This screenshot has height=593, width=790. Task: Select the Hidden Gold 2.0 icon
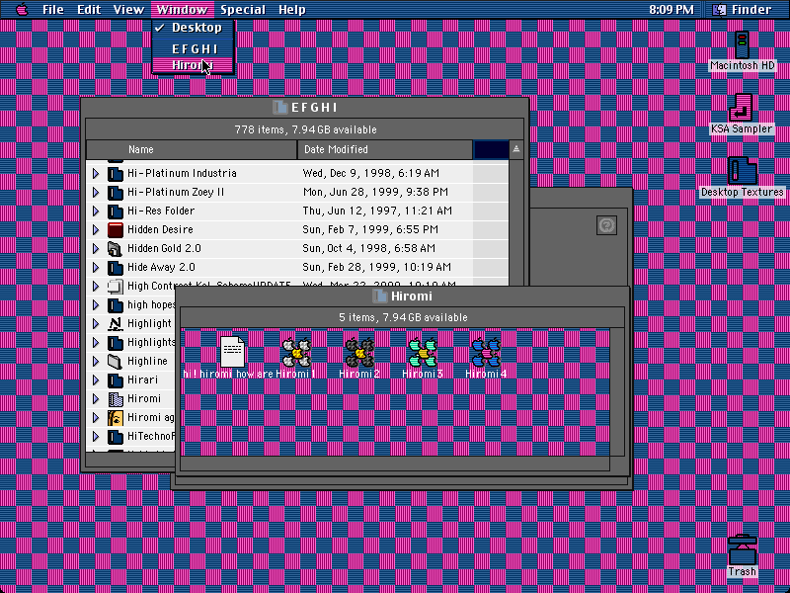(116, 249)
